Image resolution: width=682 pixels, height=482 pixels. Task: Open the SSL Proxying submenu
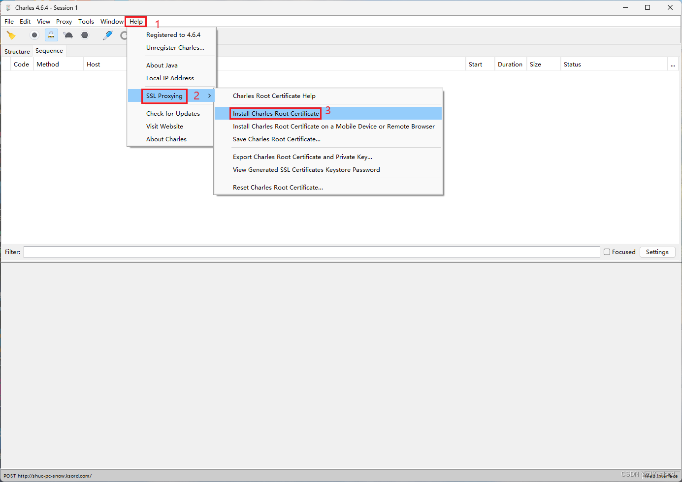tap(172, 96)
